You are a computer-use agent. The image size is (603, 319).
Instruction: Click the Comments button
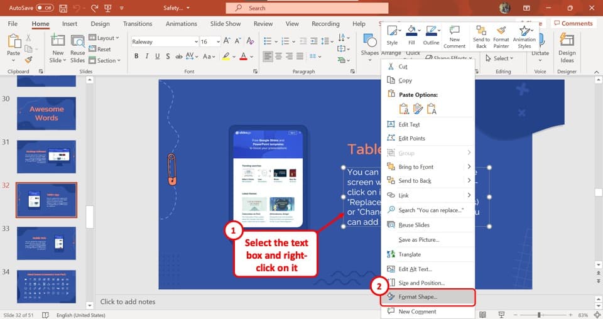(573, 23)
